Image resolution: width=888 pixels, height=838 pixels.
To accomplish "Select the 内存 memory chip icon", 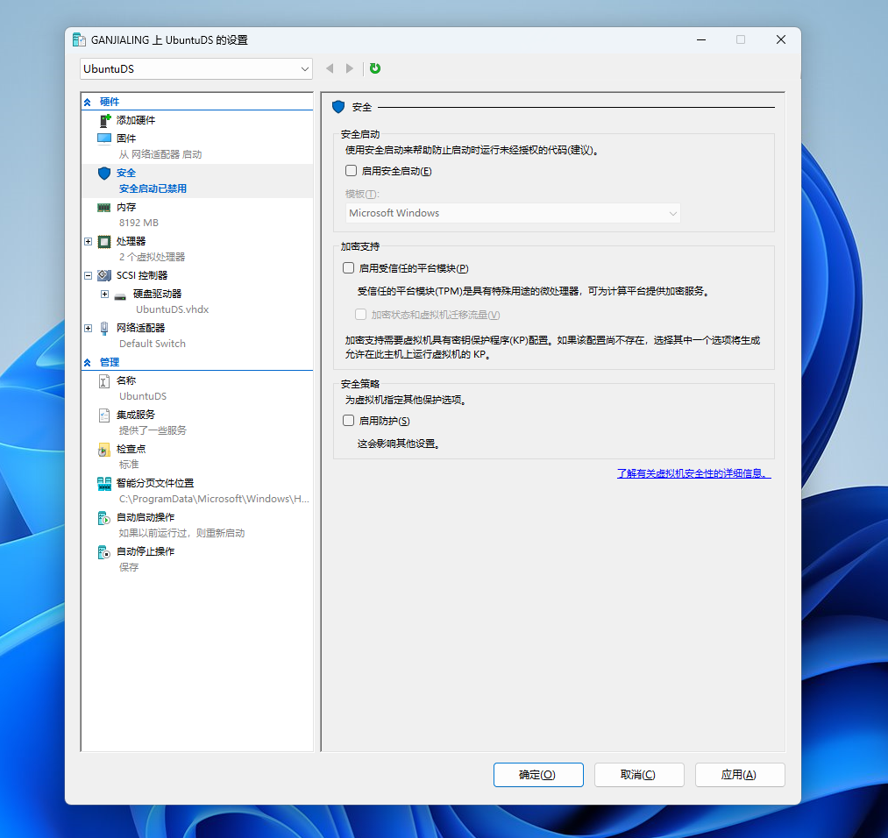I will coord(104,207).
